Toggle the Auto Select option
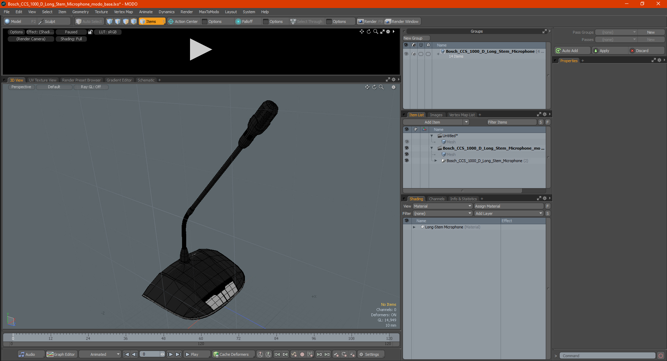This screenshot has width=667, height=361. [x=89, y=22]
